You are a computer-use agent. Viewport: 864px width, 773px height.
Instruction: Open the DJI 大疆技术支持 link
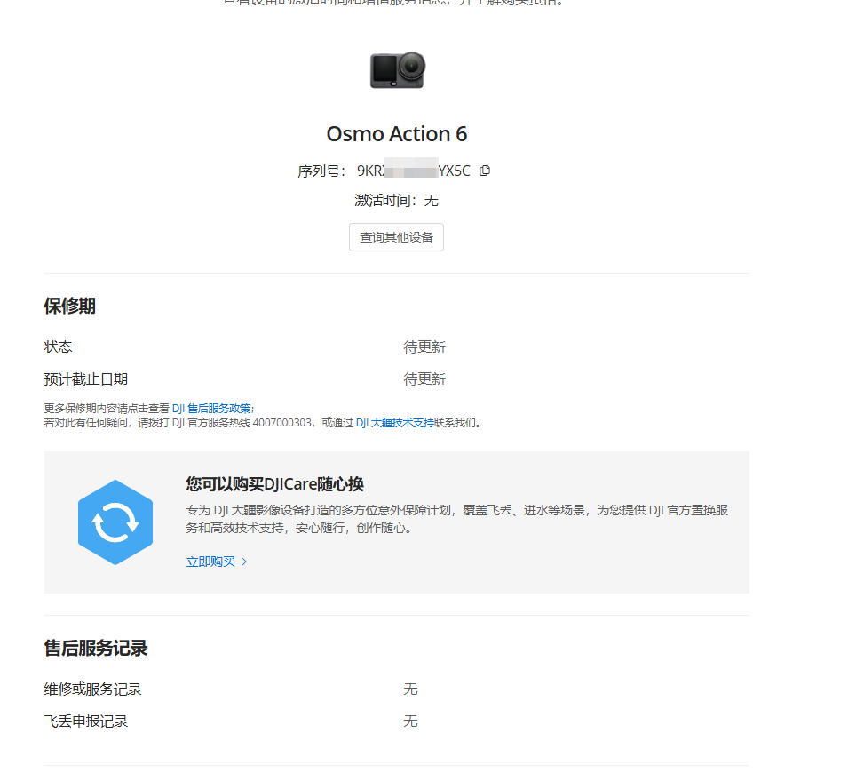pyautogui.click(x=394, y=423)
